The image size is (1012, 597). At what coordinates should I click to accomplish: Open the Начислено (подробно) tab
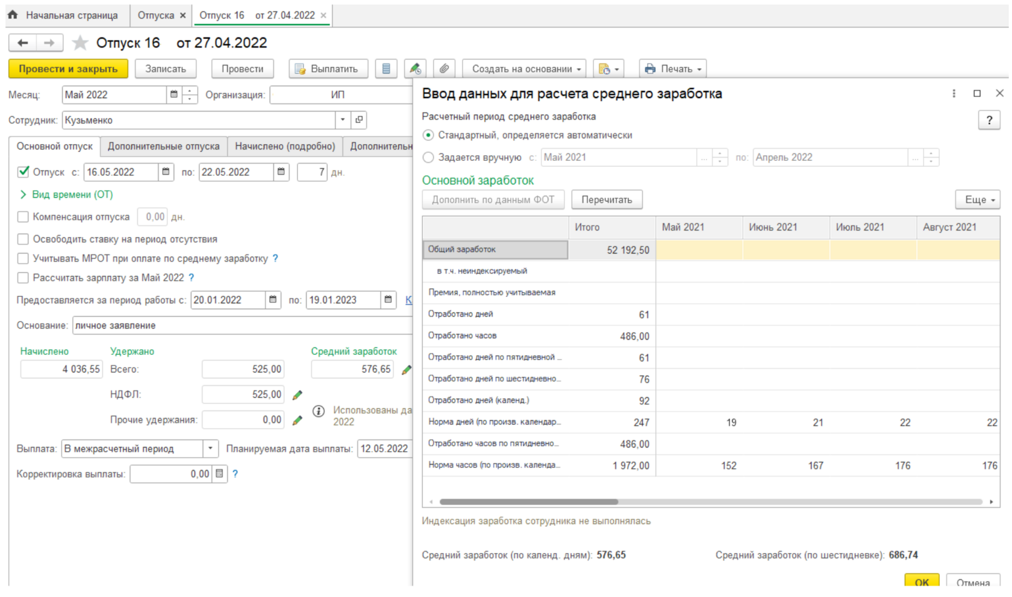pyautogui.click(x=284, y=146)
